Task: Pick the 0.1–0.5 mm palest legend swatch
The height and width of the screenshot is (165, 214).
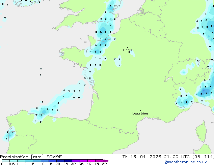Action: pos(6,161)
